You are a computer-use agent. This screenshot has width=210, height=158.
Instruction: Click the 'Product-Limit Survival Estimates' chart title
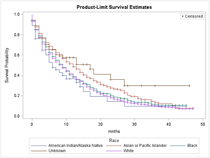coord(105,7)
